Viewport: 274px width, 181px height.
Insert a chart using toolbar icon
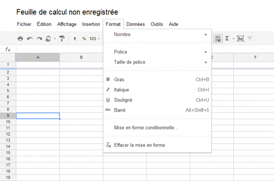coord(240,39)
